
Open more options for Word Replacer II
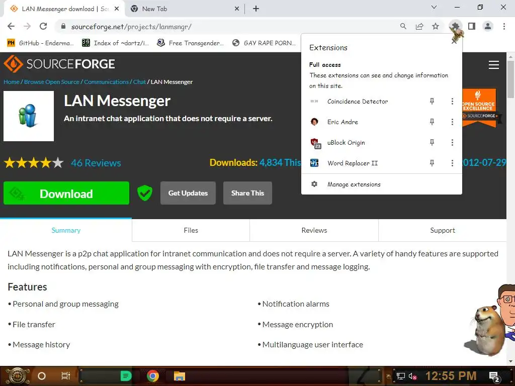click(452, 163)
